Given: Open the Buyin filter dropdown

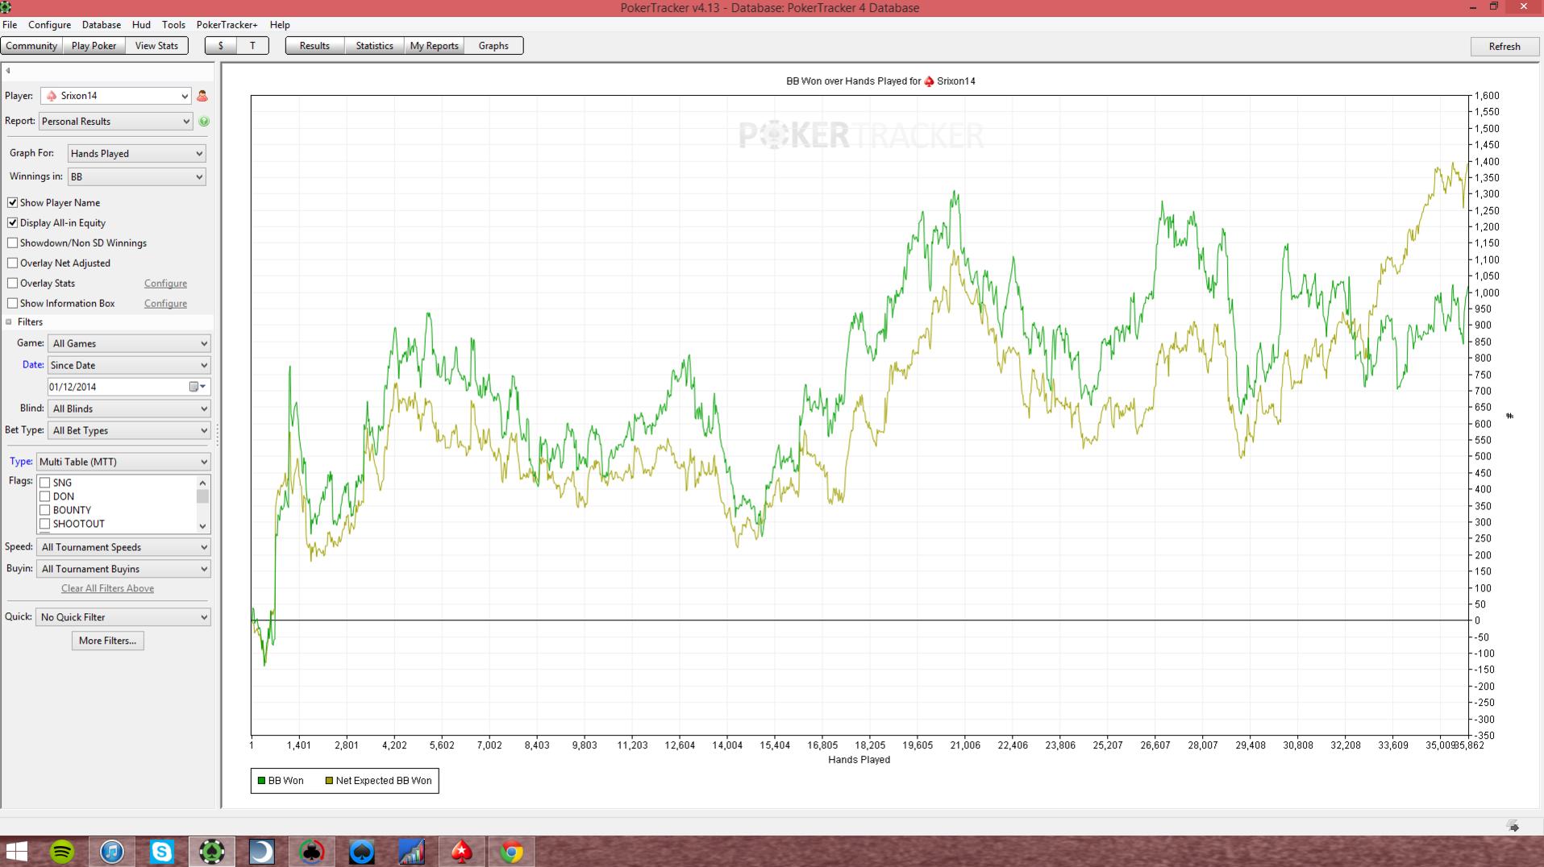Looking at the screenshot, I should [123, 569].
